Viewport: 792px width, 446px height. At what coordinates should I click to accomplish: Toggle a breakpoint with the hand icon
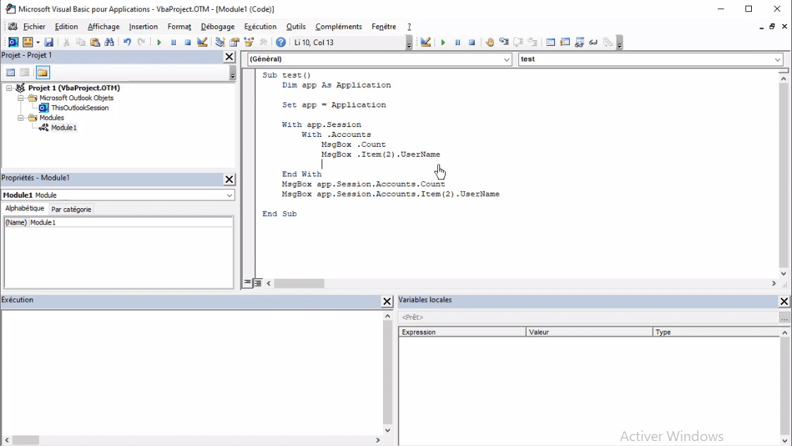point(489,42)
